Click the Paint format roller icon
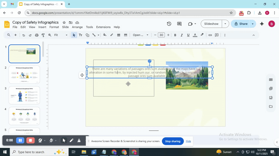This screenshot has height=156, width=279. tap(43, 35)
